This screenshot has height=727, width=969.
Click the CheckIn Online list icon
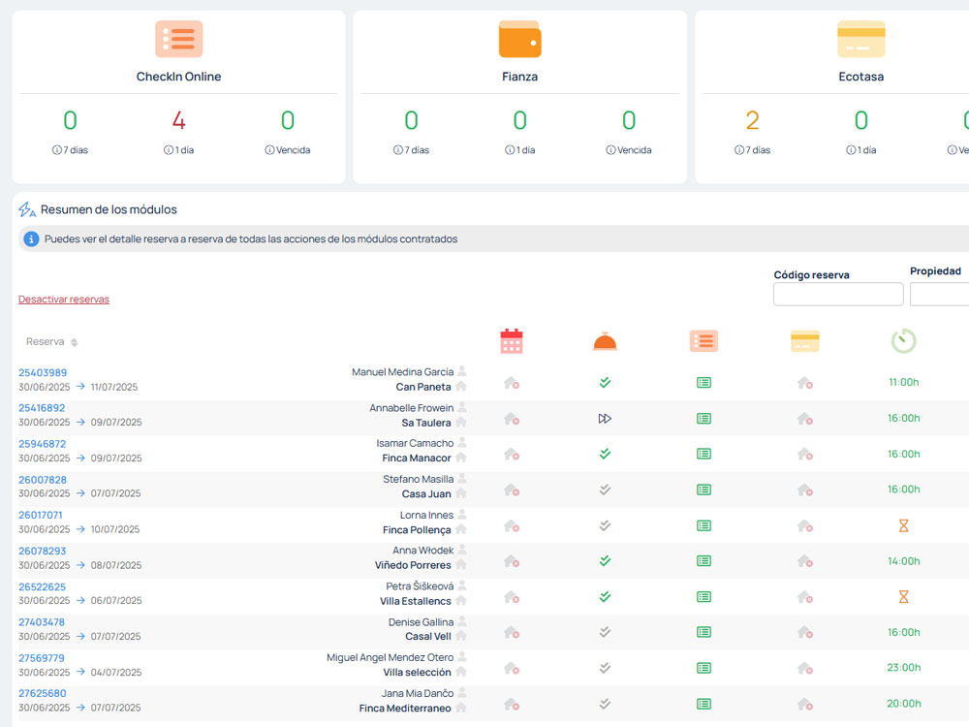point(178,39)
